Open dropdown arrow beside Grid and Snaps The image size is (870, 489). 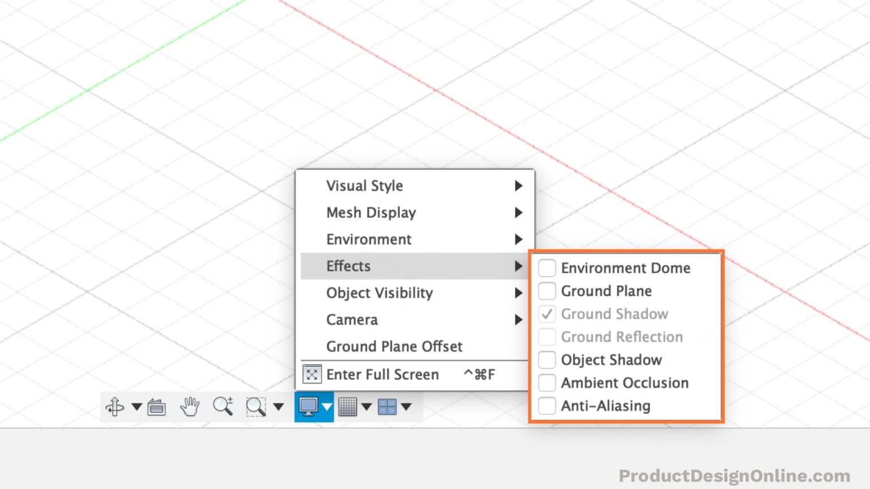pos(366,406)
